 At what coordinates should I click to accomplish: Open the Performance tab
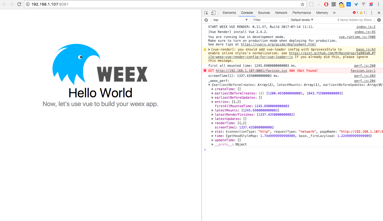302,13
